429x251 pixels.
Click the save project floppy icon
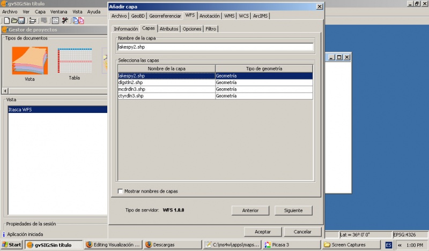coord(22,20)
